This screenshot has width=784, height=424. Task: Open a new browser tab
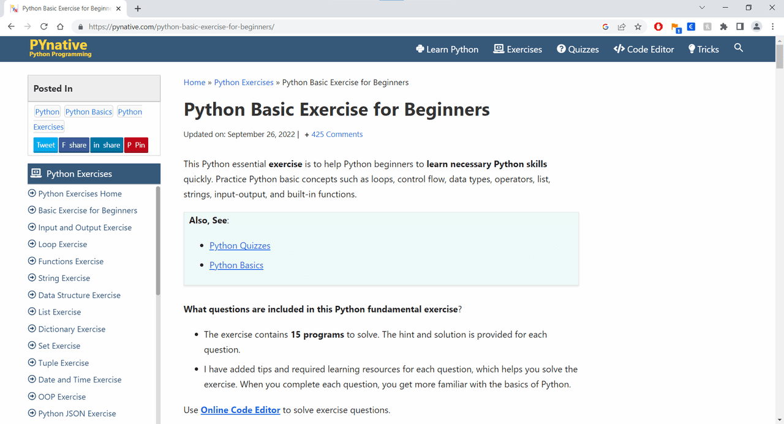(x=138, y=9)
